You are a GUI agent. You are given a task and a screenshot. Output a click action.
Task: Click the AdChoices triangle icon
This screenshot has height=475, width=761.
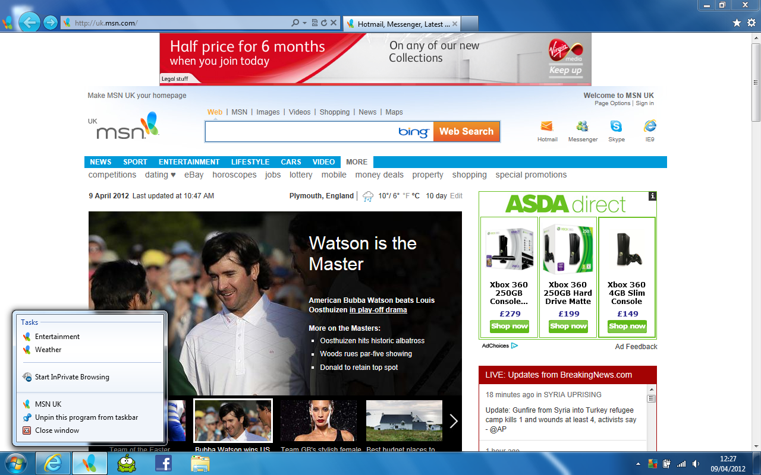tap(514, 346)
